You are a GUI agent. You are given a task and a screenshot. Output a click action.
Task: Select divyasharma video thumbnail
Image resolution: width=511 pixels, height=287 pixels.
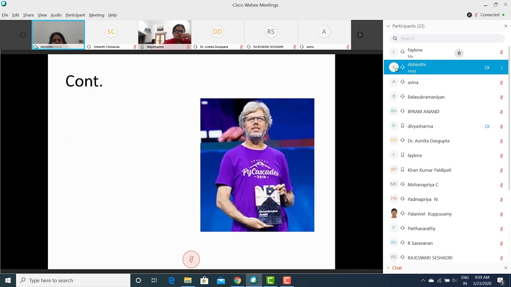click(164, 35)
